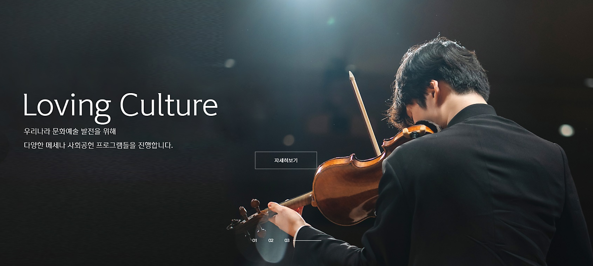
Task: Click the word Culture in the headline
Action: [x=169, y=105]
